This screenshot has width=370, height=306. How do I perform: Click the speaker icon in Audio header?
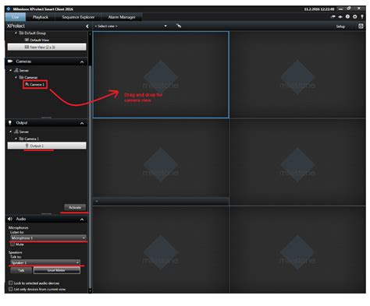click(10, 219)
